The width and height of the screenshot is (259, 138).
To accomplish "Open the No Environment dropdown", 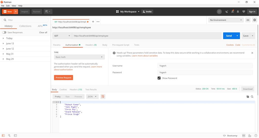I will click(226, 20).
